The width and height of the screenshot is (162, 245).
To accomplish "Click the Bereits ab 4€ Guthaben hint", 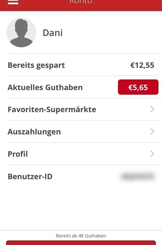I will pyautogui.click(x=81, y=236).
